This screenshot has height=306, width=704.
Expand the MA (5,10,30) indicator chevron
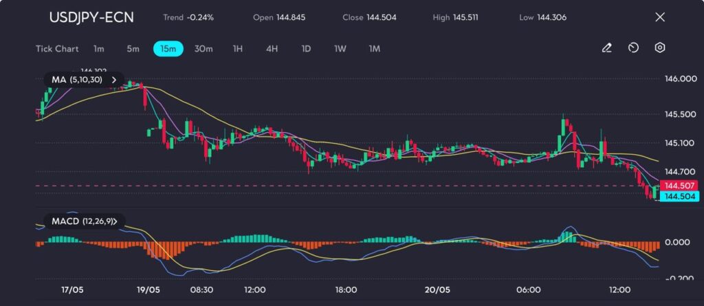coord(113,80)
